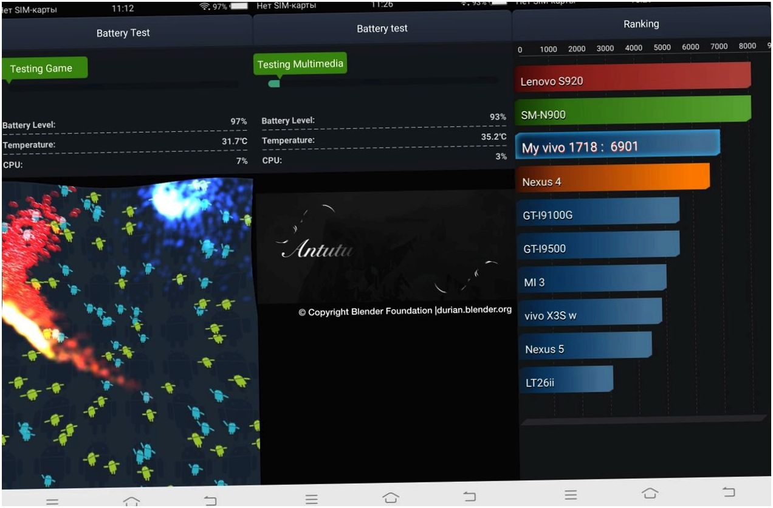773x508 pixels.
Task: Click the 7% CPU value
Action: pos(242,161)
